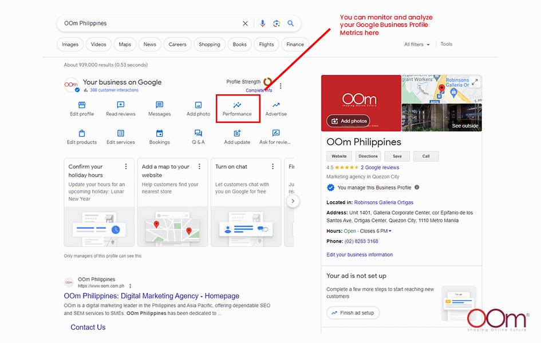Click the See outside street view thumbnail
Image resolution: width=541 pixels, height=343 pixels.
(x=441, y=118)
